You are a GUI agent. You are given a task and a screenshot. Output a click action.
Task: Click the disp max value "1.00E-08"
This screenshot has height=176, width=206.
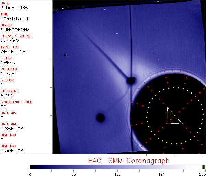10,151
